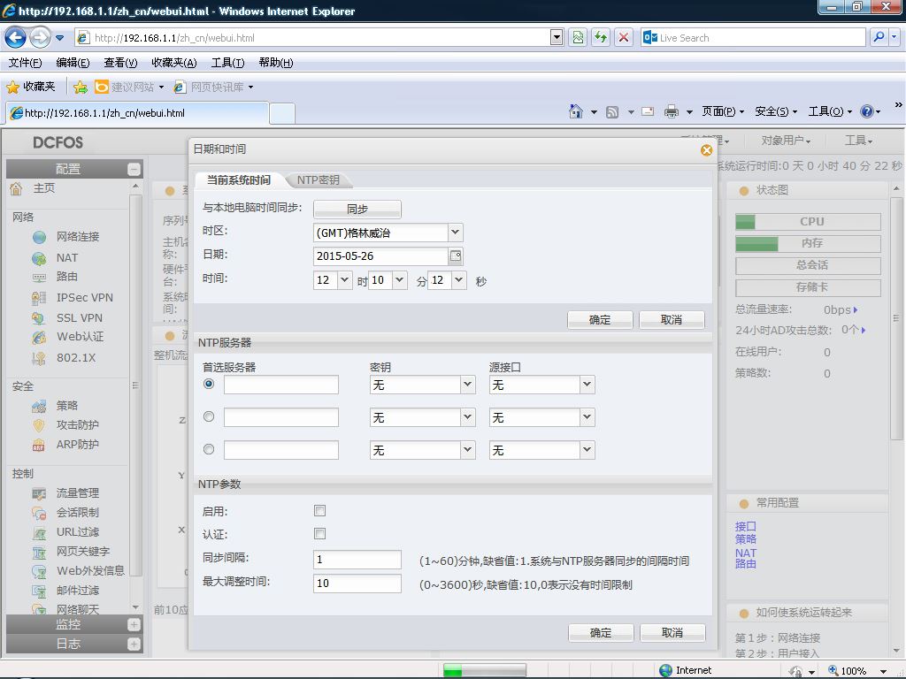The image size is (906, 679).
Task: Check the 认证 authentication checkbox
Action: click(x=319, y=533)
